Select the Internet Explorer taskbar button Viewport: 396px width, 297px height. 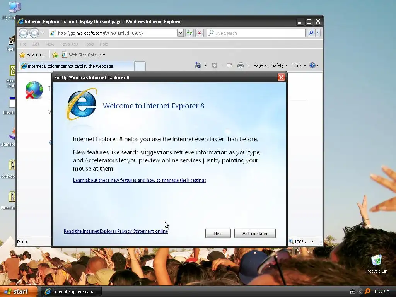(71, 292)
